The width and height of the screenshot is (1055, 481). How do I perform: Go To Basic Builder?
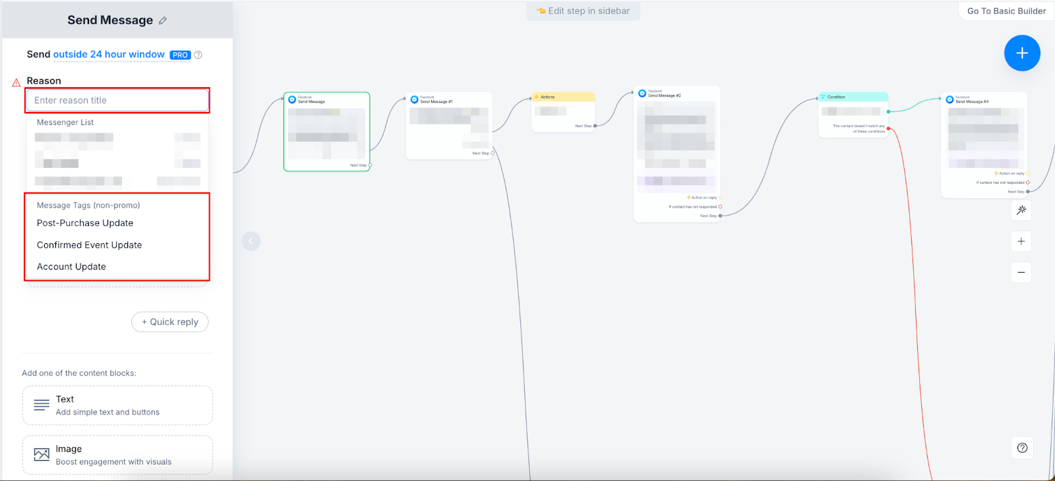point(1006,11)
